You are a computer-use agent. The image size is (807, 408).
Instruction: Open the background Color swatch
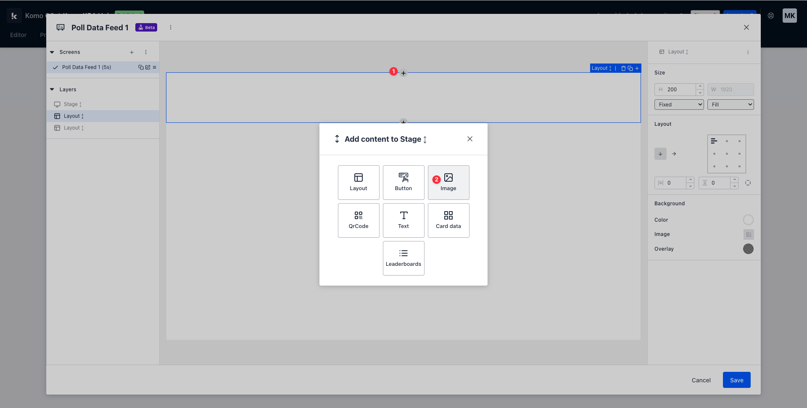click(748, 220)
